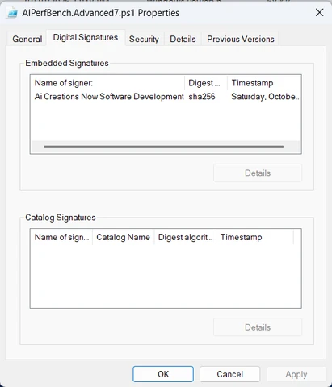This screenshot has height=387, width=332.
Task: Click the Digest algorit... column header
Action: coord(185,237)
